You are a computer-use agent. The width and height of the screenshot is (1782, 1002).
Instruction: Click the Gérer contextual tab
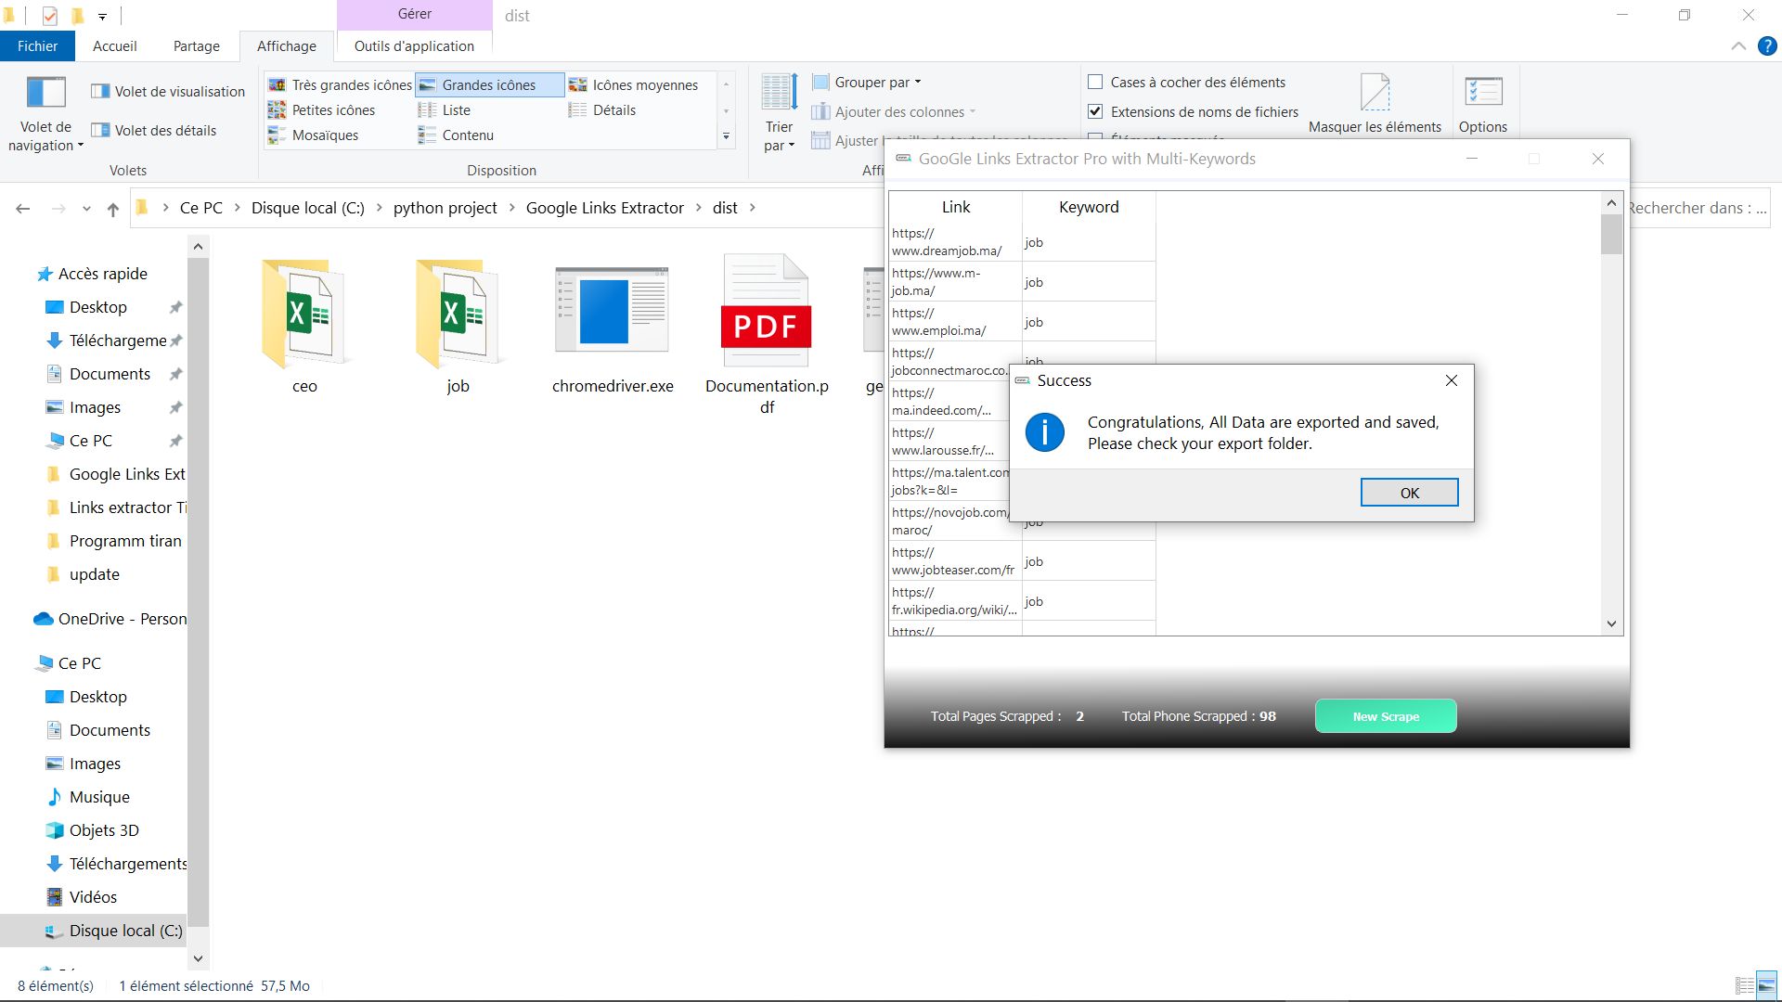(414, 14)
